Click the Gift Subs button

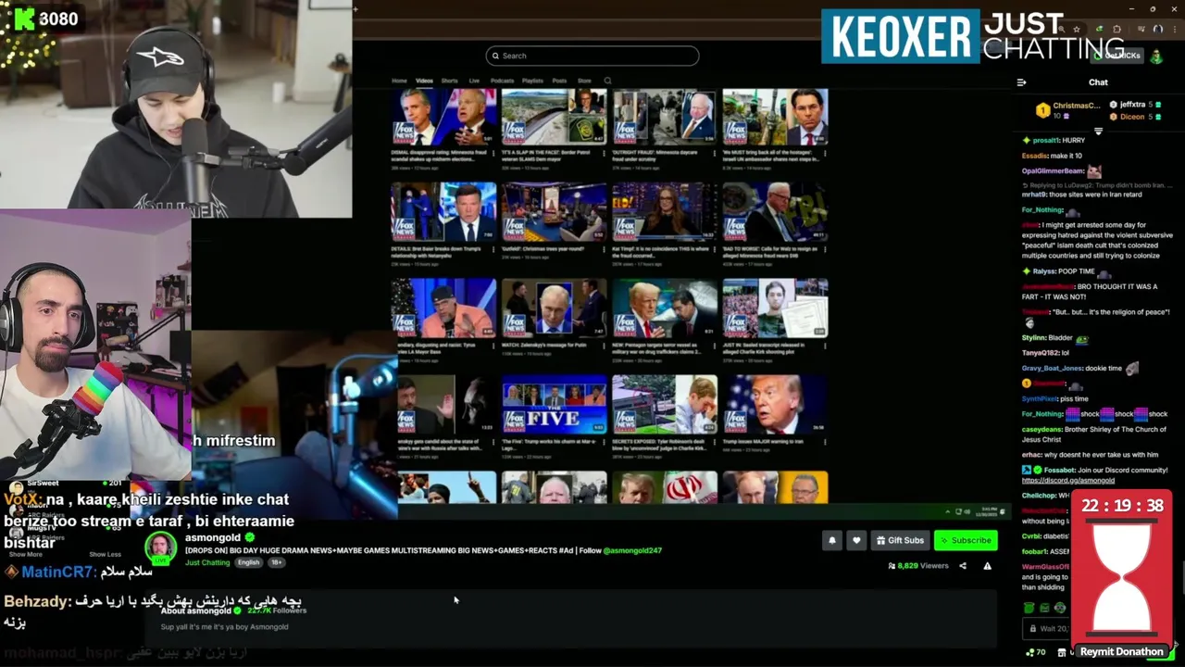[x=899, y=540]
